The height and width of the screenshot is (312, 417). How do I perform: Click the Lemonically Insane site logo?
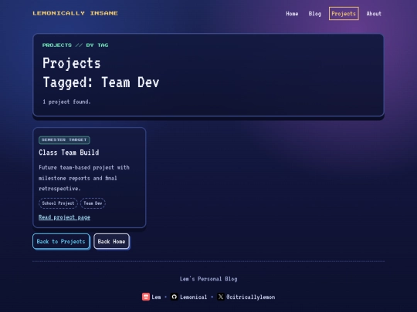[75, 13]
